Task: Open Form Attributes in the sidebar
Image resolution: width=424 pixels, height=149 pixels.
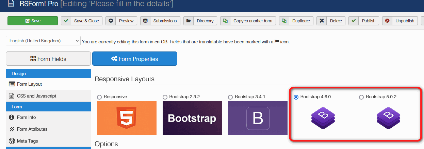Action: pos(32,129)
